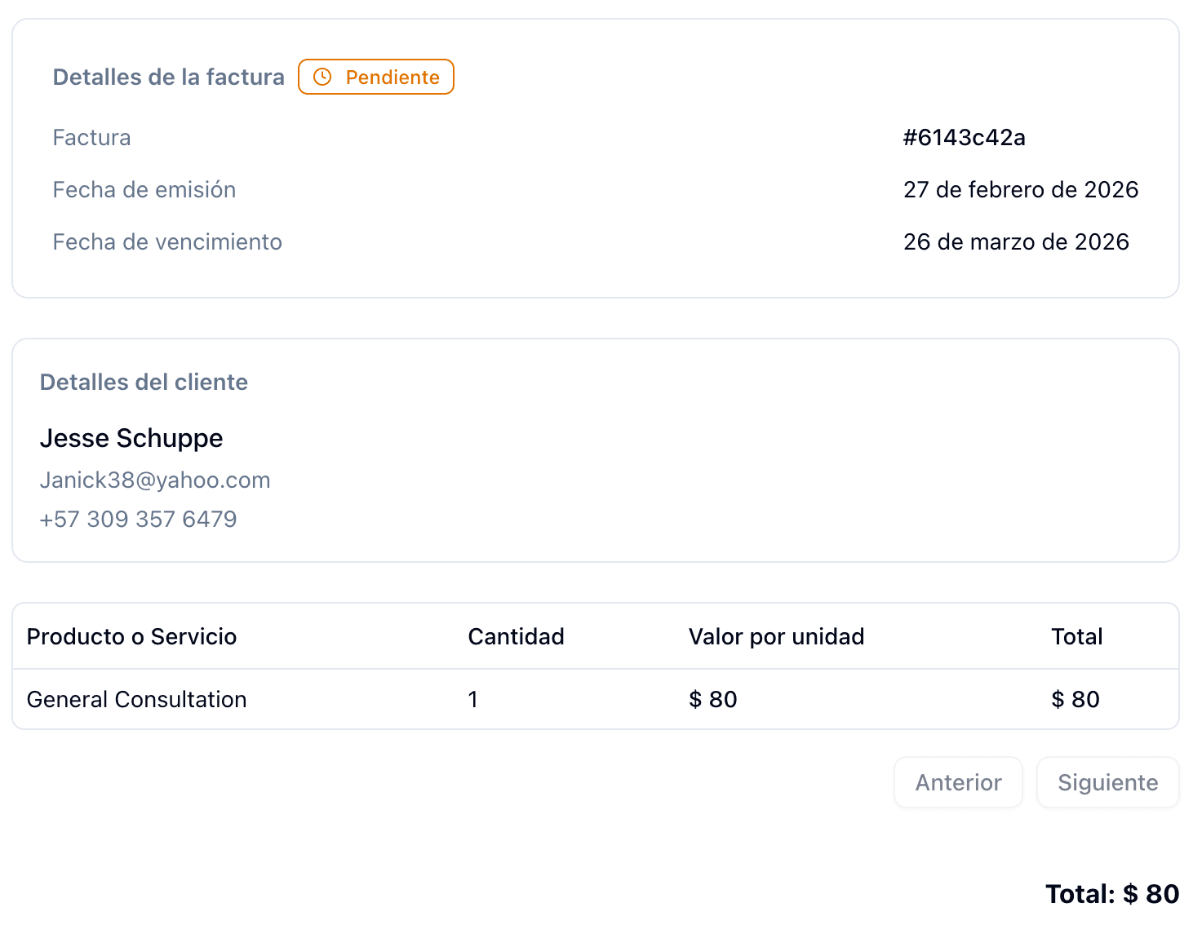
Task: Click the clock icon in the Pendiente badge
Action: click(323, 77)
